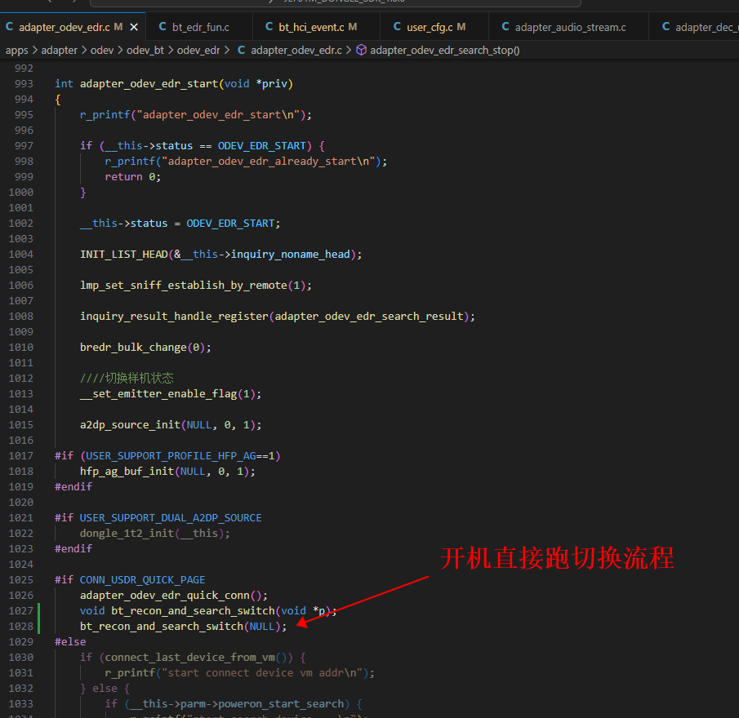This screenshot has width=739, height=718.
Task: Click hfp_ag_buf_init function call
Action: 127,472
